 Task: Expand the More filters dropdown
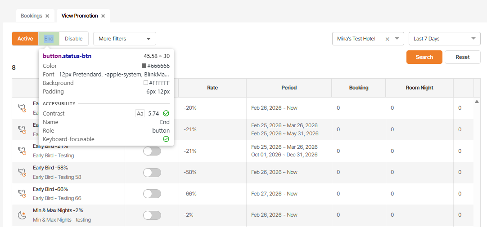click(124, 39)
